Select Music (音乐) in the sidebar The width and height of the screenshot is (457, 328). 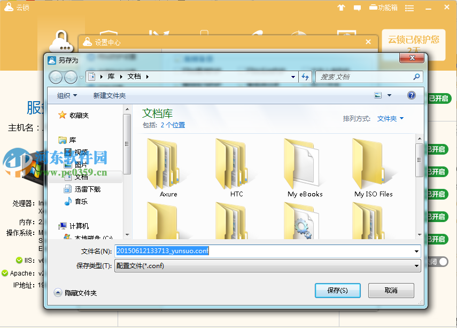(x=76, y=201)
